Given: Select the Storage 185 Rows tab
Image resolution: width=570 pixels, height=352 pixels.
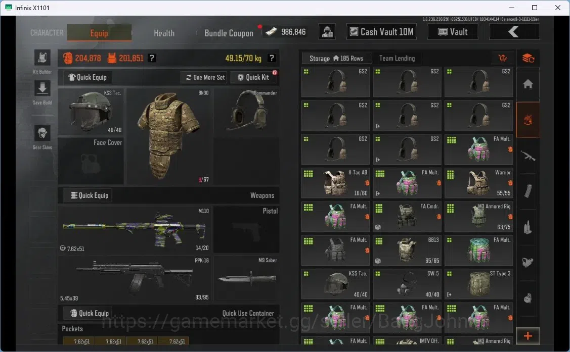Looking at the screenshot, I should click(x=336, y=58).
